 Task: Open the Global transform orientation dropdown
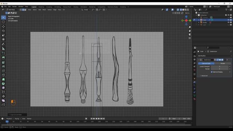point(86,10)
